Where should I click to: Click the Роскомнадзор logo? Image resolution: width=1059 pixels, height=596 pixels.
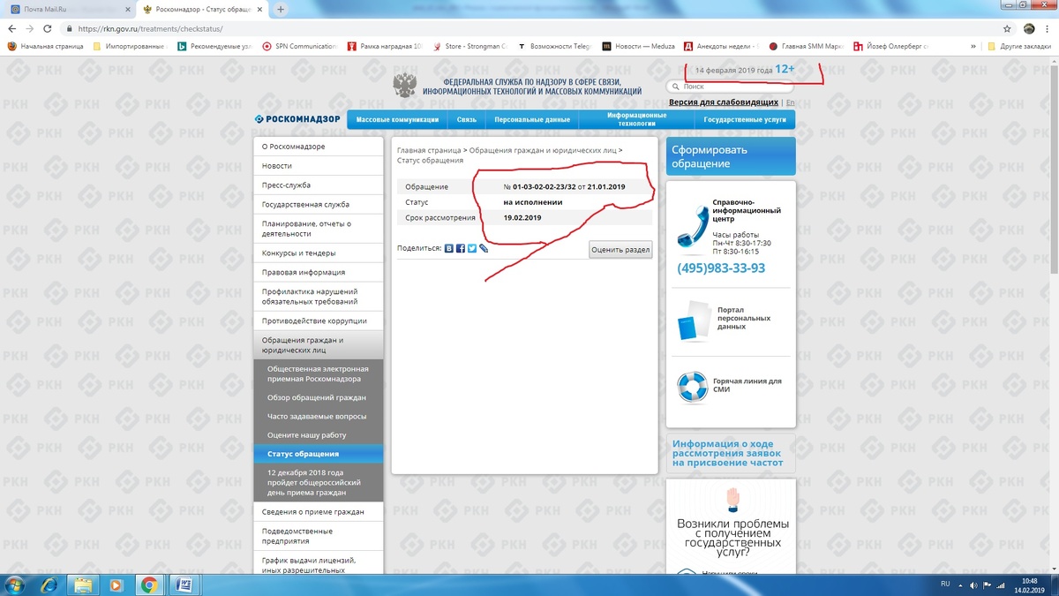pyautogui.click(x=297, y=119)
